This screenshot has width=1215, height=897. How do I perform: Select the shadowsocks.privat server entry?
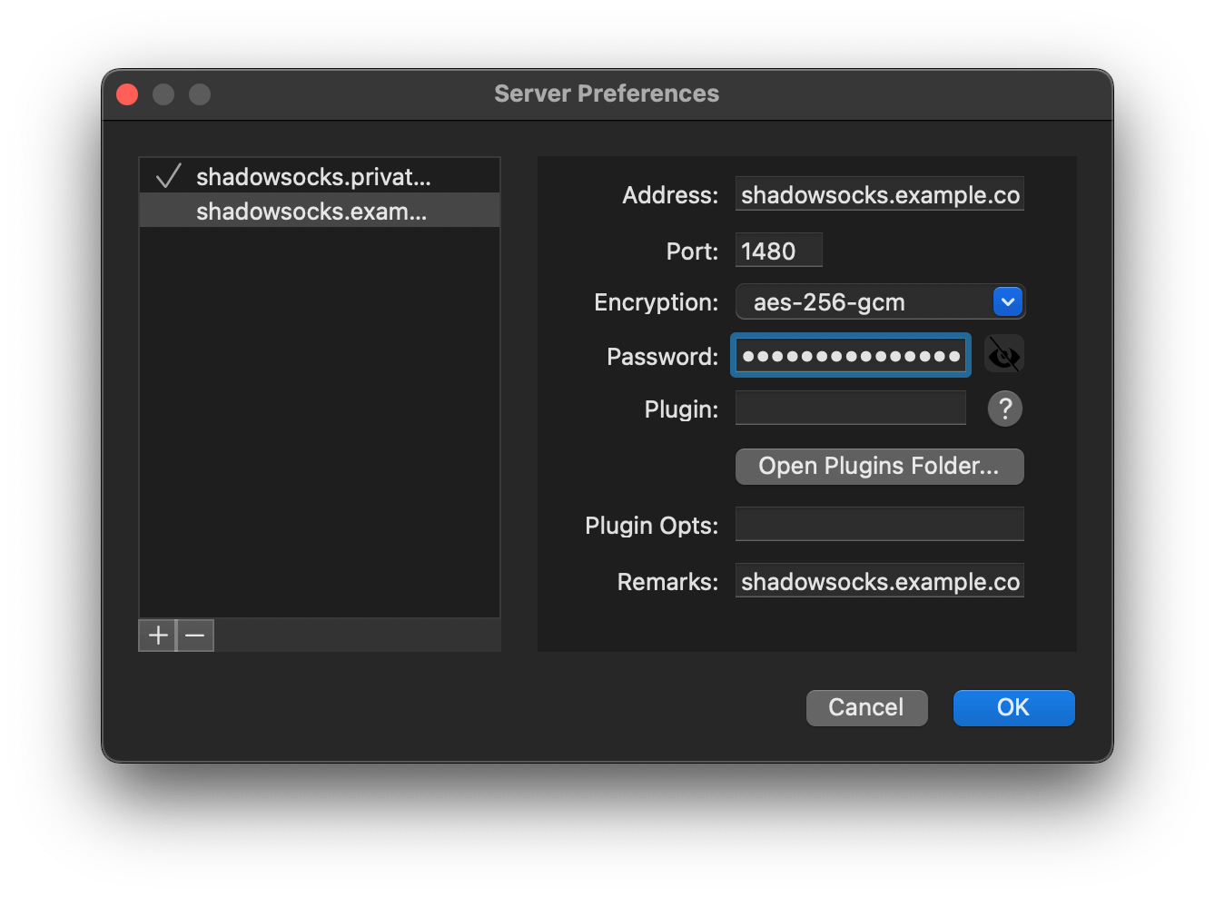[x=313, y=176]
